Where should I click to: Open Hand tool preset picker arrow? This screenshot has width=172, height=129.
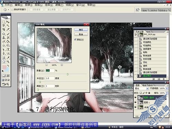tap(8, 10)
